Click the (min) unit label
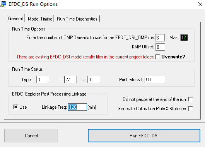Screen dimensions: 205x147 click(x=92, y=107)
